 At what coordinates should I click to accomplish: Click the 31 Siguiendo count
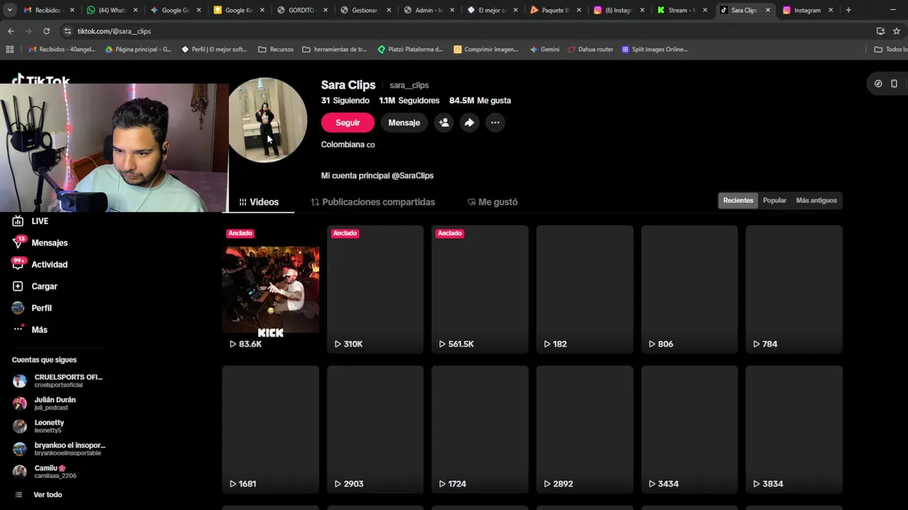click(x=345, y=101)
